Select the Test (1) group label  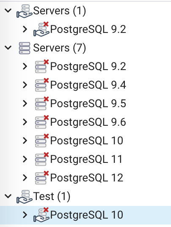click(x=52, y=197)
